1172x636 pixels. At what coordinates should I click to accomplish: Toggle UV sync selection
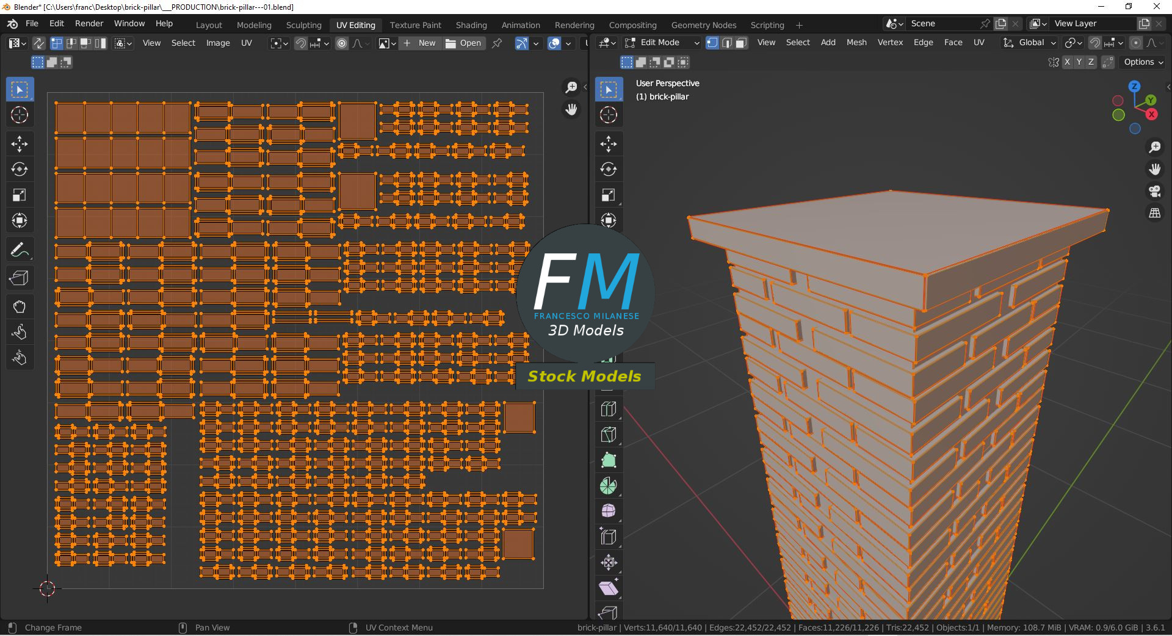click(38, 43)
